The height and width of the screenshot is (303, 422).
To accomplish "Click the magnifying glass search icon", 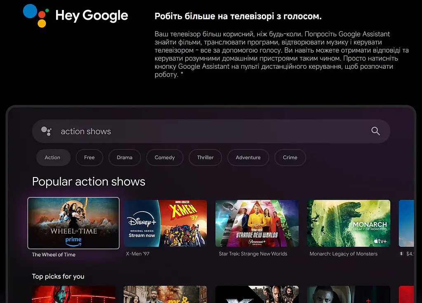I will (375, 131).
